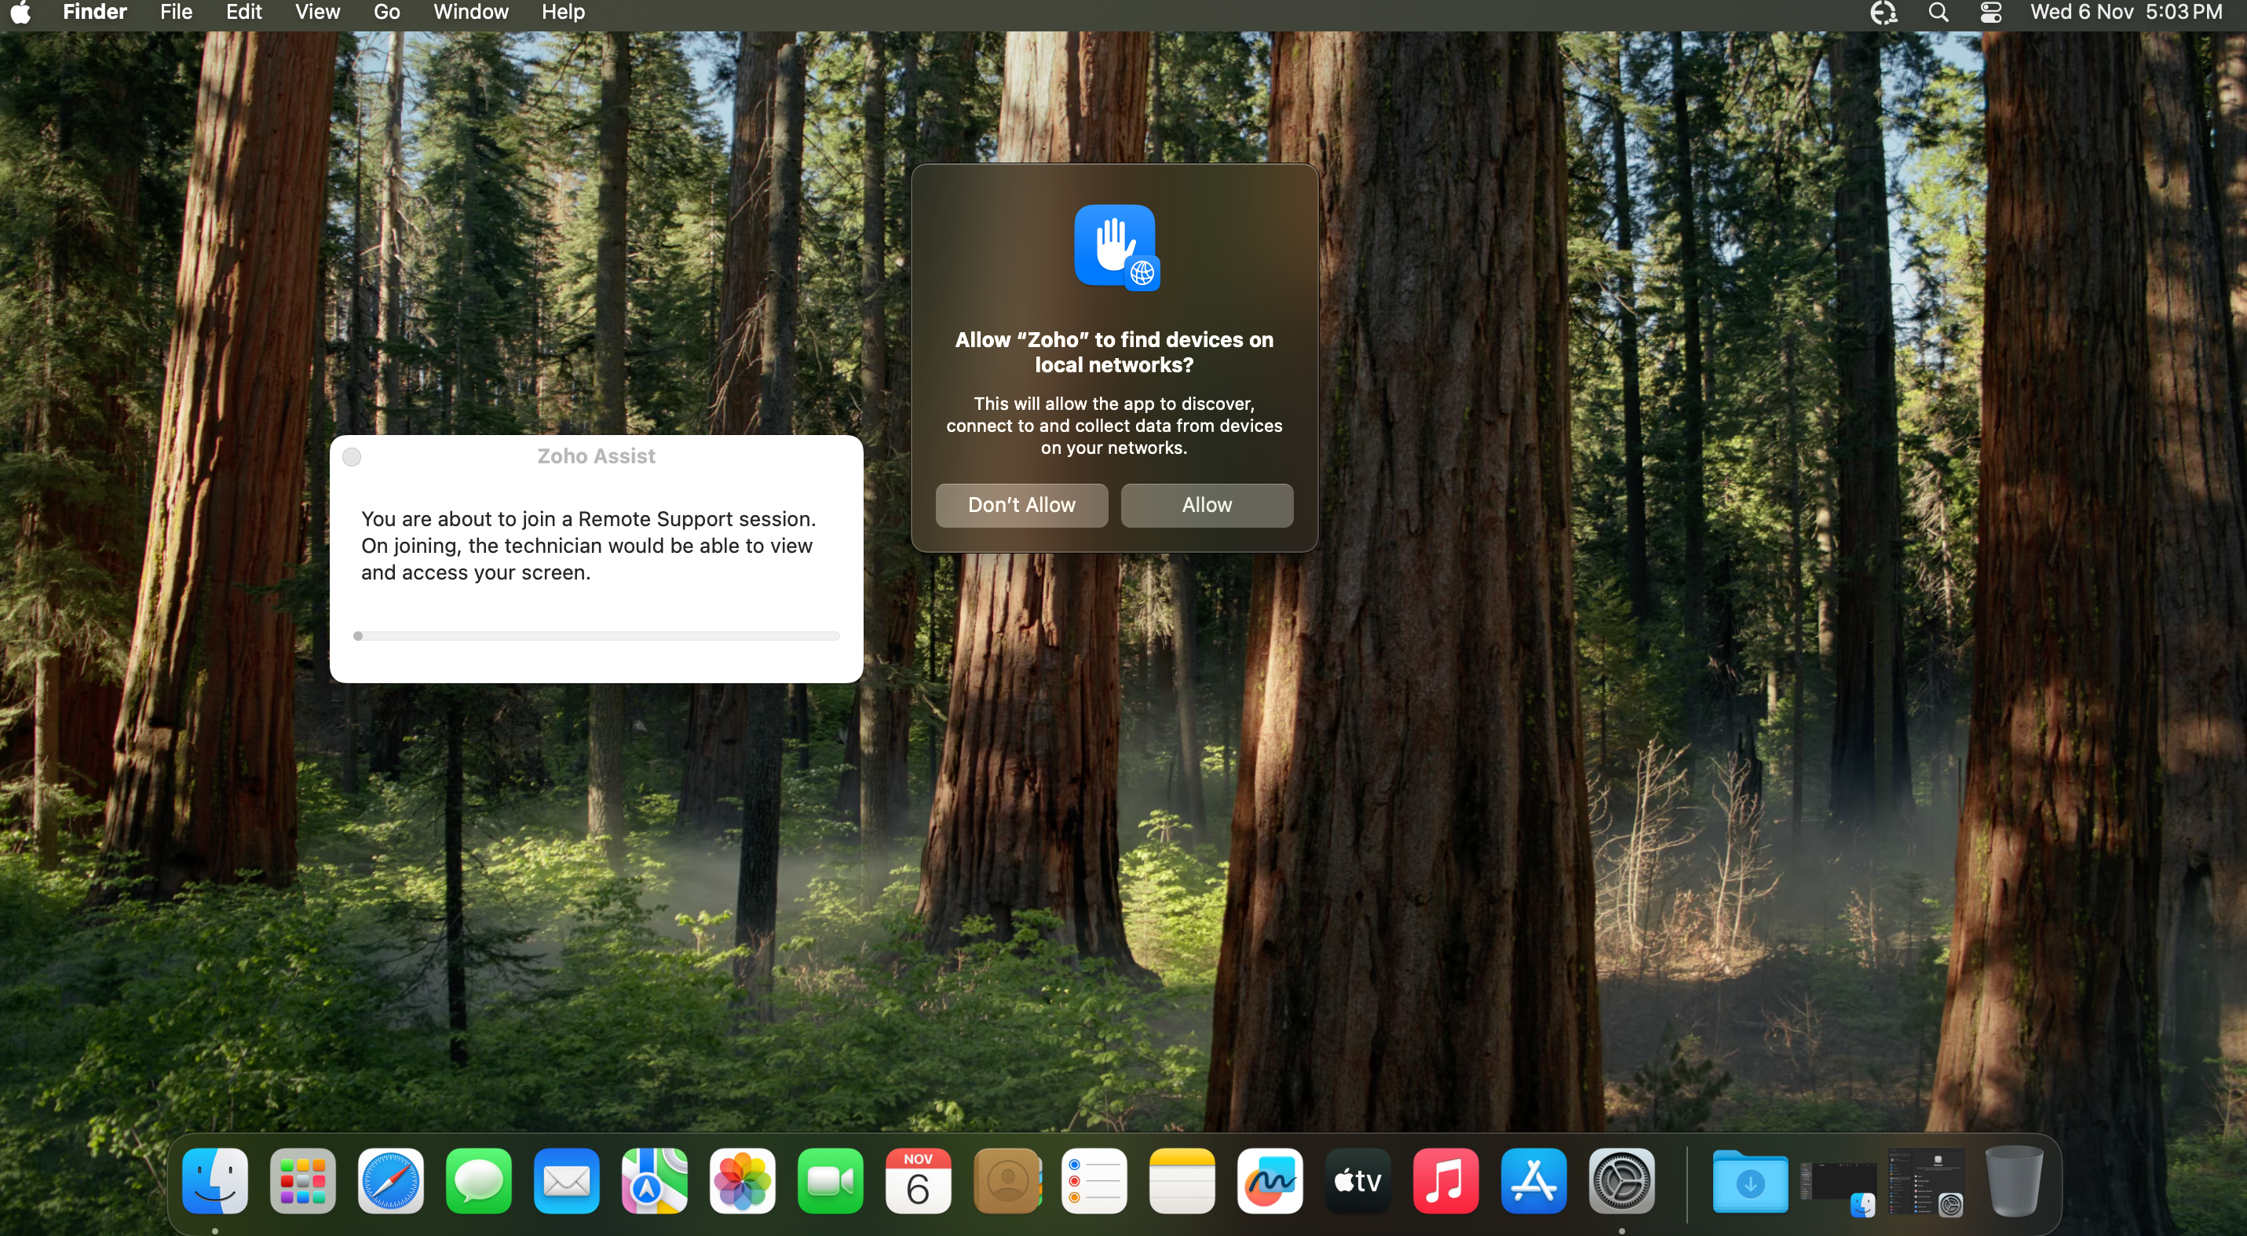This screenshot has height=1236, width=2247.
Task: Open the Messages app
Action: point(478,1182)
